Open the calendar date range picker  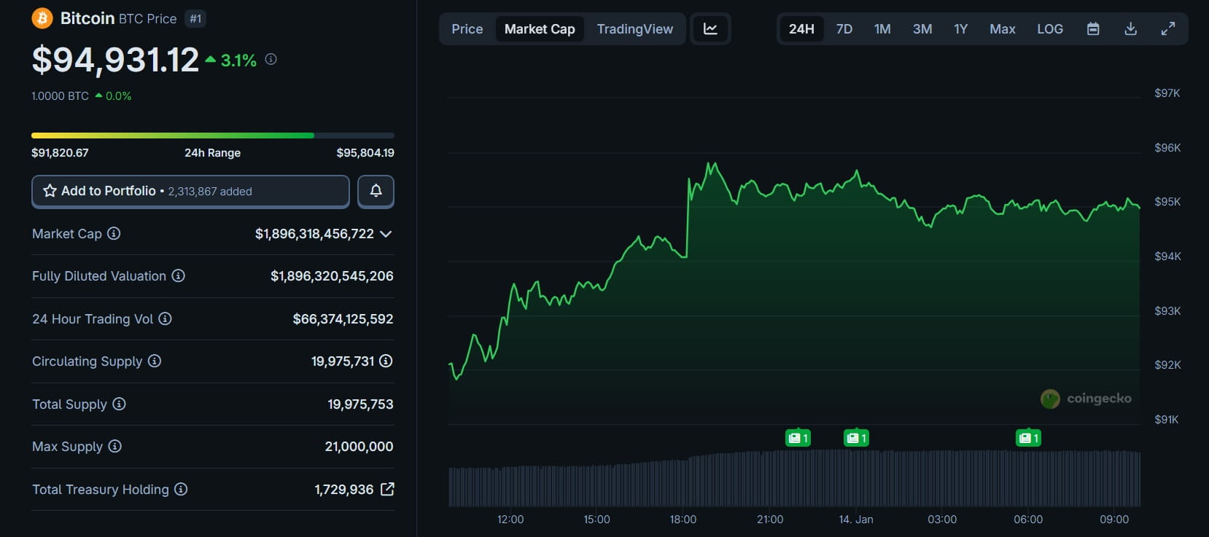(x=1092, y=29)
